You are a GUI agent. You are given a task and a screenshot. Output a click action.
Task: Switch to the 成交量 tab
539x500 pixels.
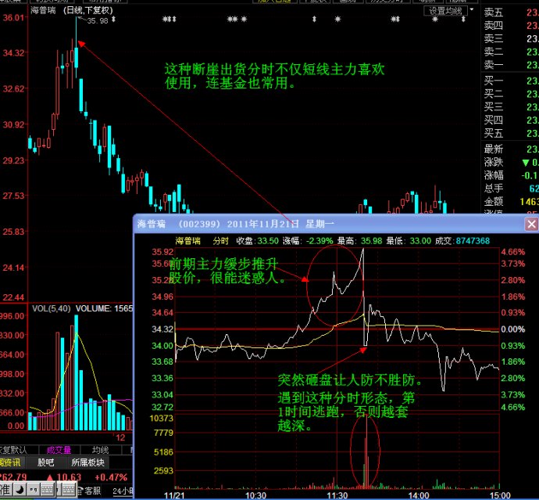58,450
